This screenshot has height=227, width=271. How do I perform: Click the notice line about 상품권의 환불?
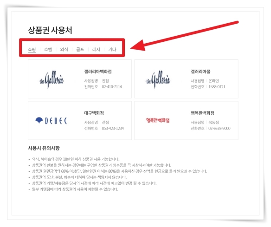tap(102, 165)
